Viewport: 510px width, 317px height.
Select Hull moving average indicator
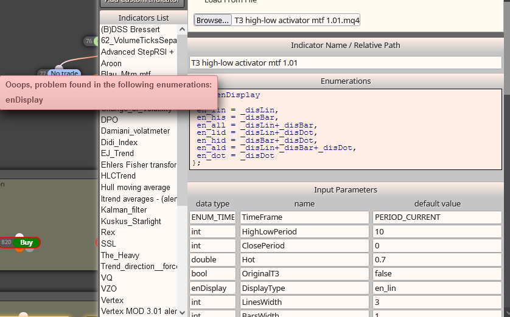[x=135, y=187]
